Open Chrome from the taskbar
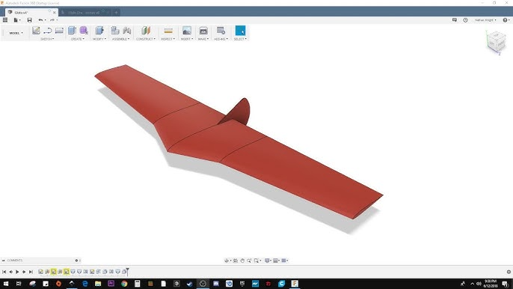This screenshot has height=289, width=513. pos(124,284)
